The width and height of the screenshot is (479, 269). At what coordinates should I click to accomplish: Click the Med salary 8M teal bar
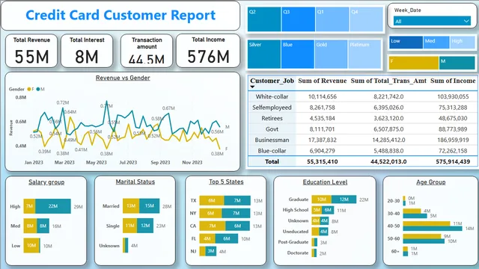[x=43, y=226]
